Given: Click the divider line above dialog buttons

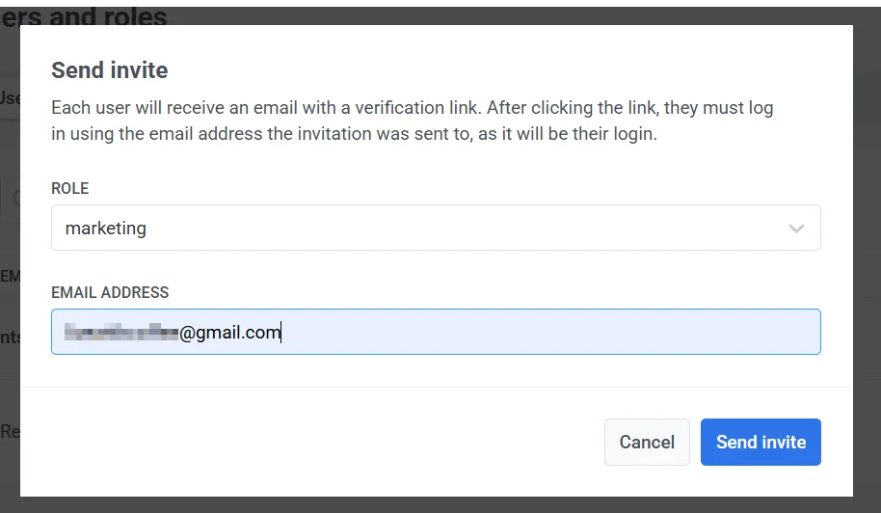Looking at the screenshot, I should pos(434,387).
